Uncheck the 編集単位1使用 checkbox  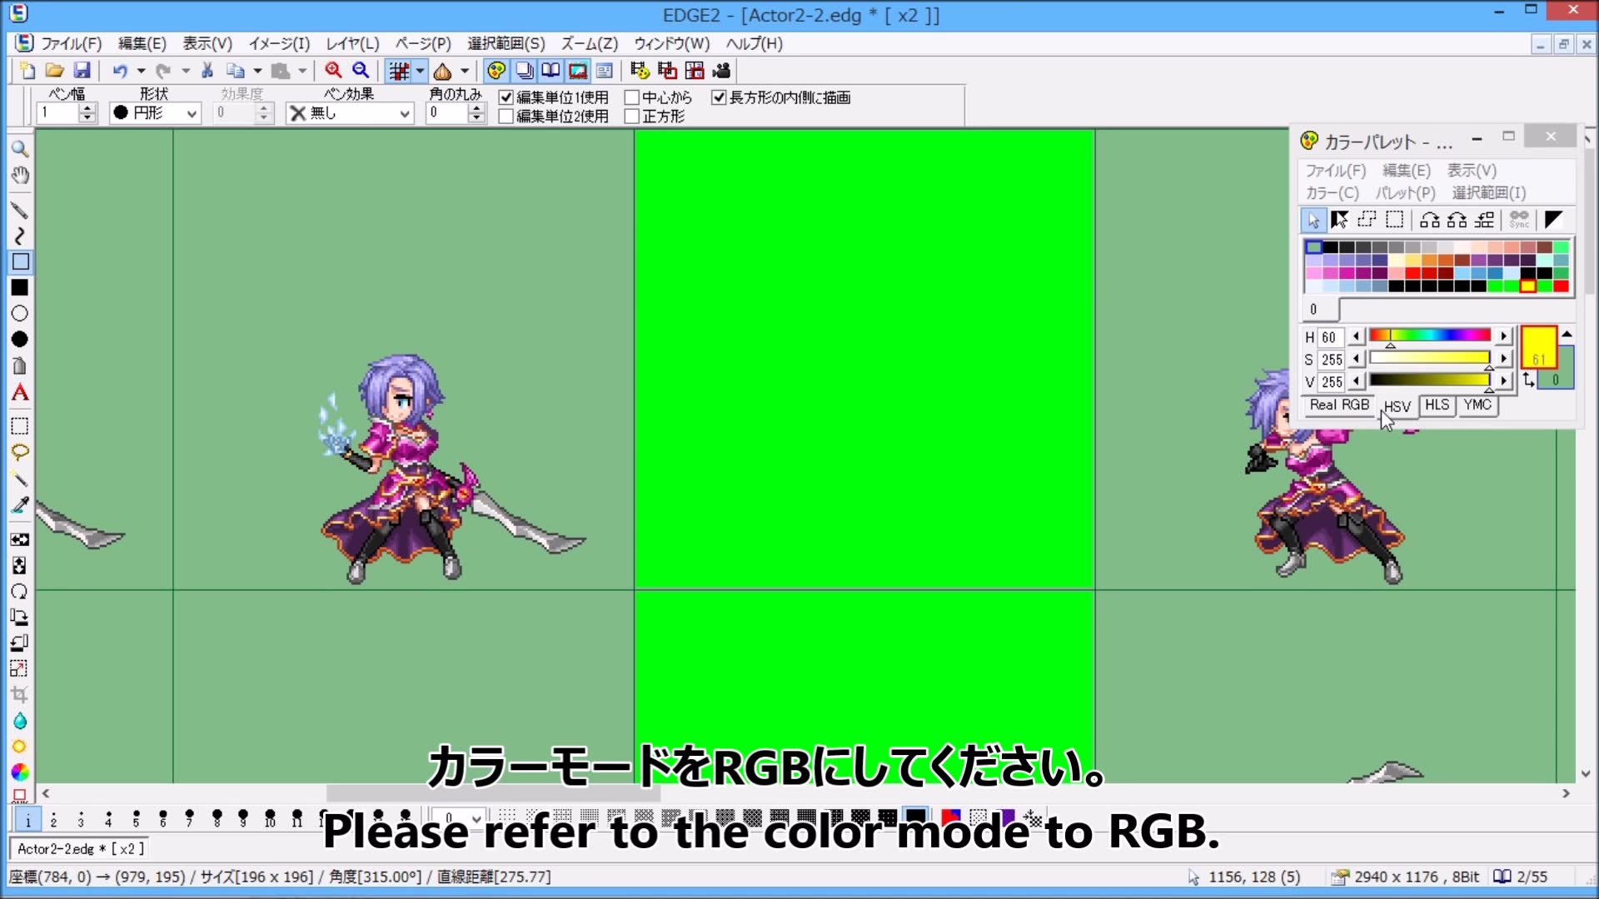pos(506,97)
